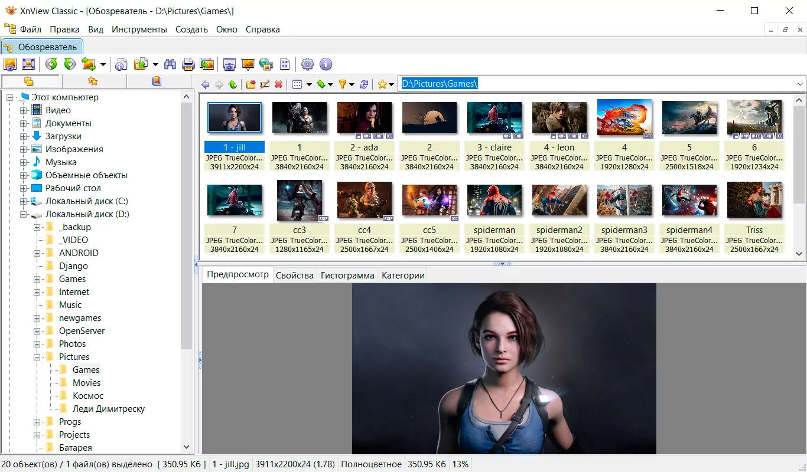Rotate the image counter-clockwise
Image resolution: width=807 pixels, height=472 pixels.
click(51, 64)
